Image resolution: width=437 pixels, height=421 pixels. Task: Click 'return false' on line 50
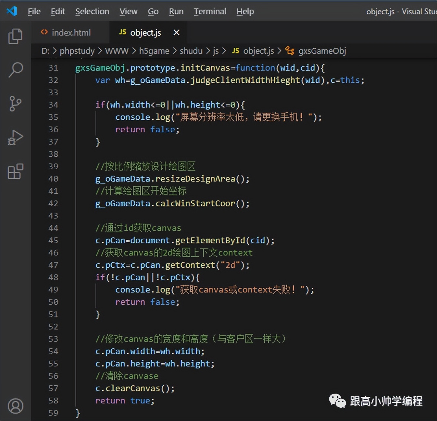click(145, 302)
